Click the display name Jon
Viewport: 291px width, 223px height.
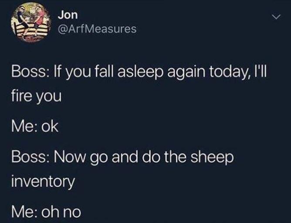(x=68, y=15)
